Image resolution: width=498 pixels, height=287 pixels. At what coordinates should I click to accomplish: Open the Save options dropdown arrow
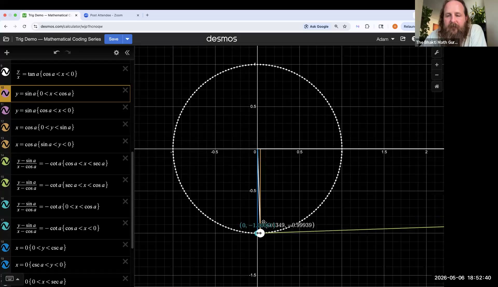127,39
